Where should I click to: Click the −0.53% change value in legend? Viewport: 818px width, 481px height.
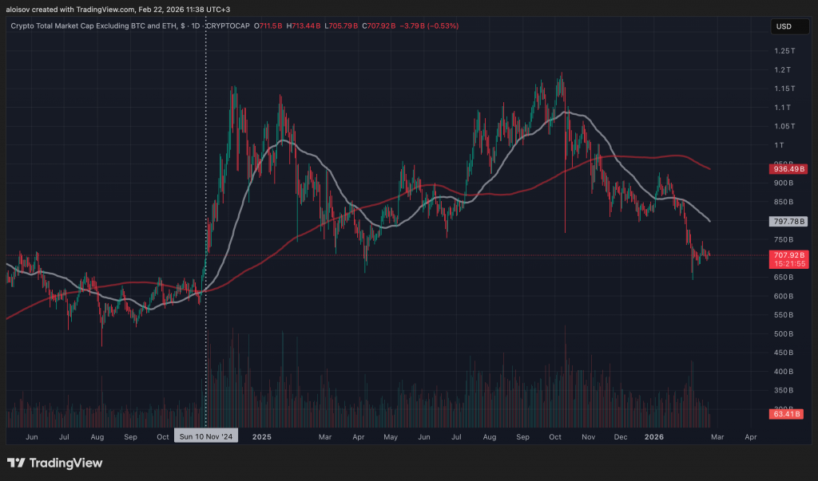[443, 26]
